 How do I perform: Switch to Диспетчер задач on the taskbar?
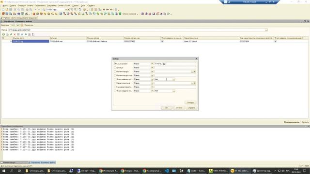click(262, 171)
